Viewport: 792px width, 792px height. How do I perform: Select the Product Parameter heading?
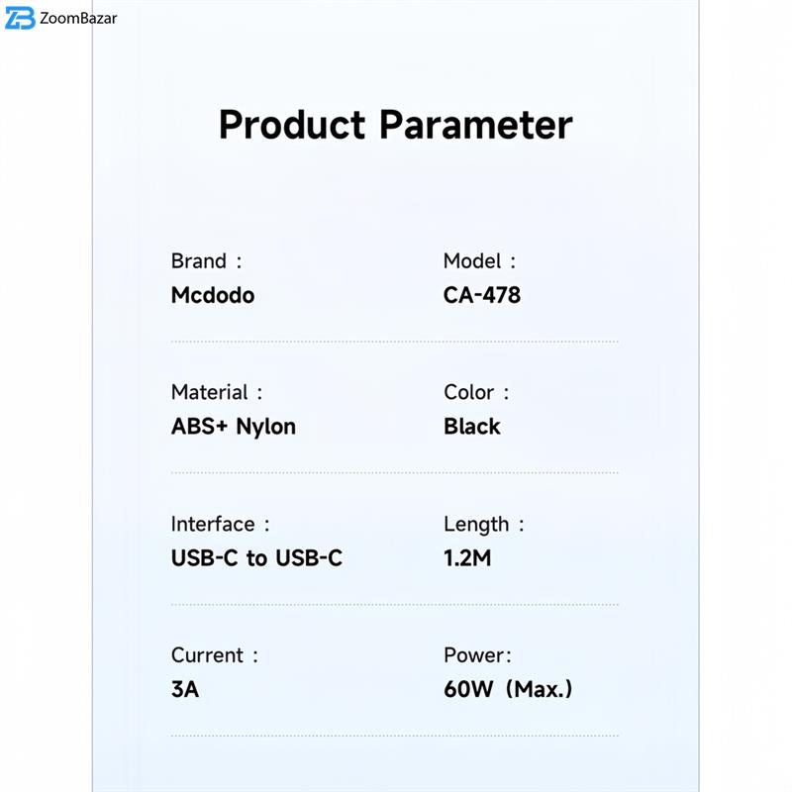(395, 126)
